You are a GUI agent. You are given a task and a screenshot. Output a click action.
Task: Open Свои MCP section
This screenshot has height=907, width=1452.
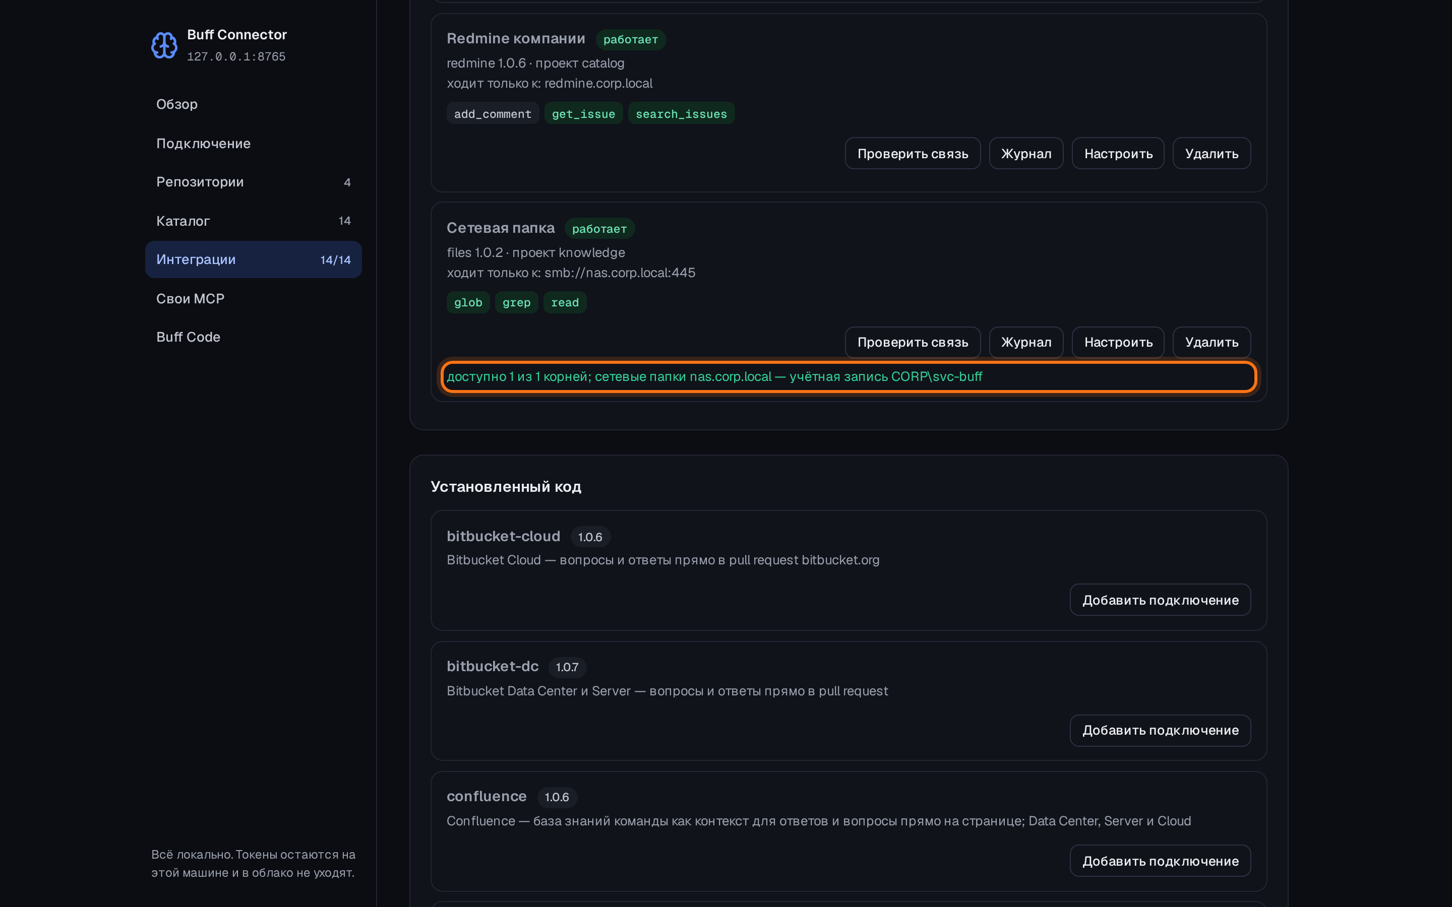click(253, 299)
